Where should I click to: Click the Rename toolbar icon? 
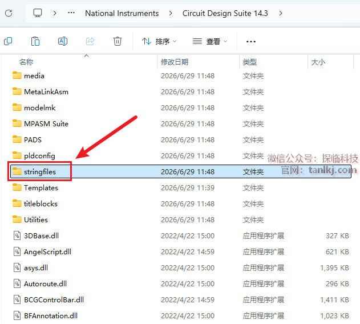[x=63, y=41]
